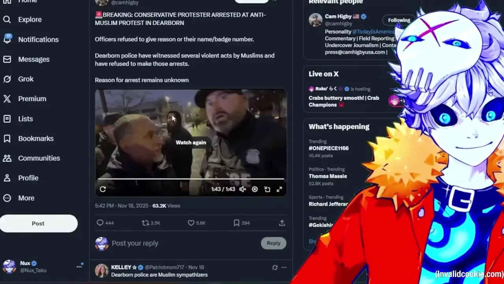504x284 pixels.
Task: Enter fullscreen on the video
Action: (x=279, y=189)
